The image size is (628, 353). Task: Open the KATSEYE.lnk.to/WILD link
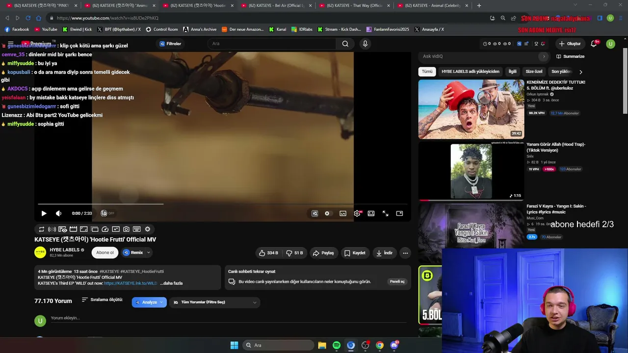click(131, 283)
